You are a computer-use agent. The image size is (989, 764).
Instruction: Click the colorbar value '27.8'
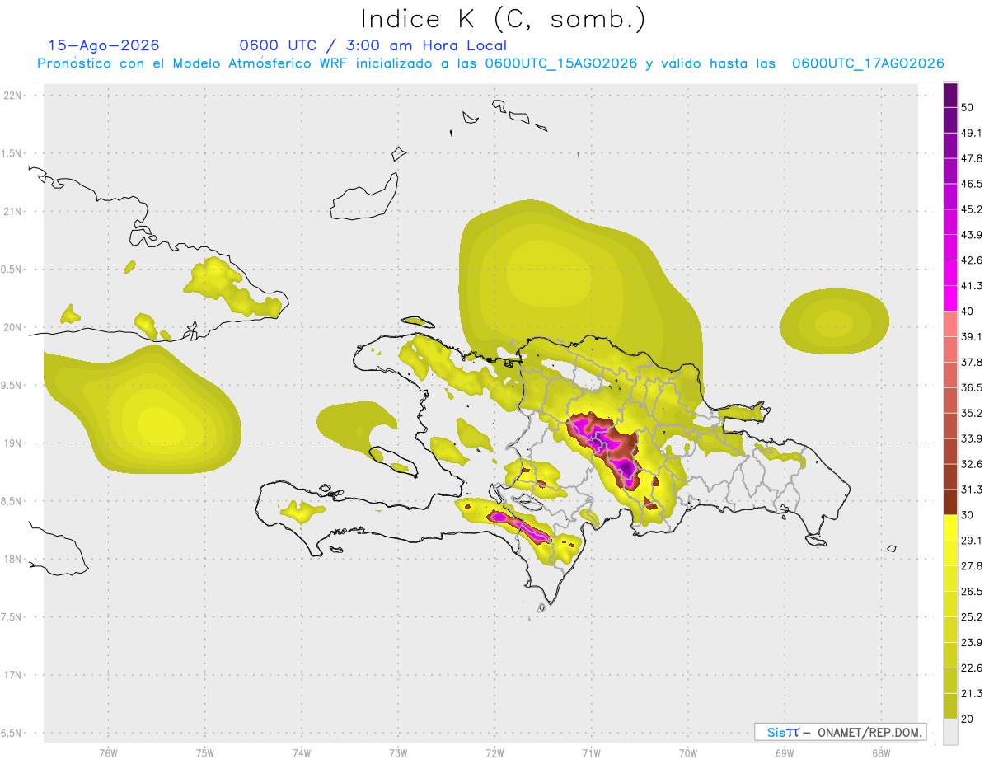pyautogui.click(x=972, y=566)
